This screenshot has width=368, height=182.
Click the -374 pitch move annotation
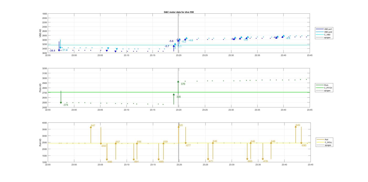coord(65,105)
